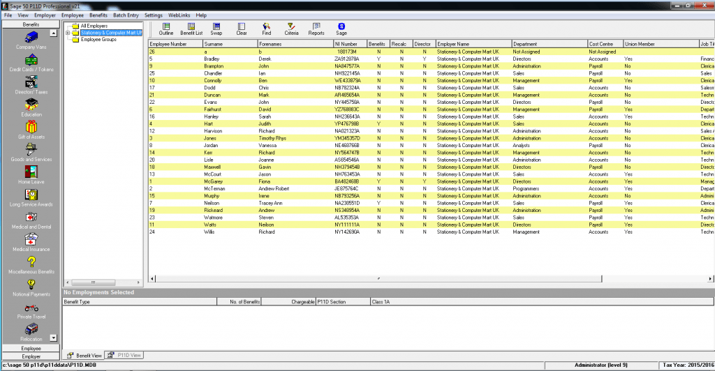The width and height of the screenshot is (715, 371).
Task: Open the Benefits menu
Action: tap(98, 15)
